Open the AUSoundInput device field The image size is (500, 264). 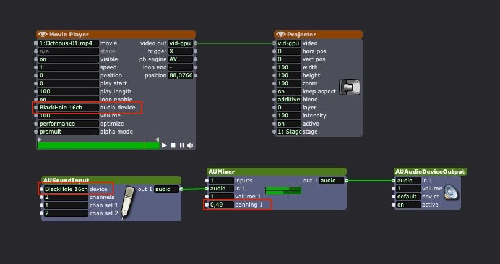(66, 189)
